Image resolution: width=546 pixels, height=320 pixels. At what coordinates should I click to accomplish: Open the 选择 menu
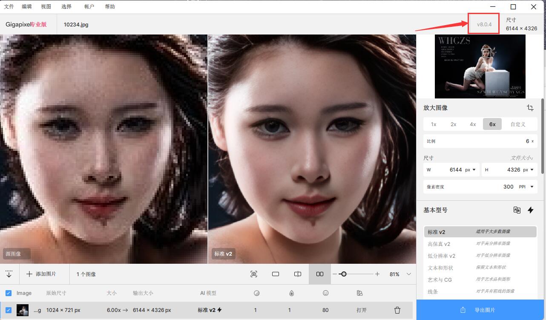click(66, 7)
